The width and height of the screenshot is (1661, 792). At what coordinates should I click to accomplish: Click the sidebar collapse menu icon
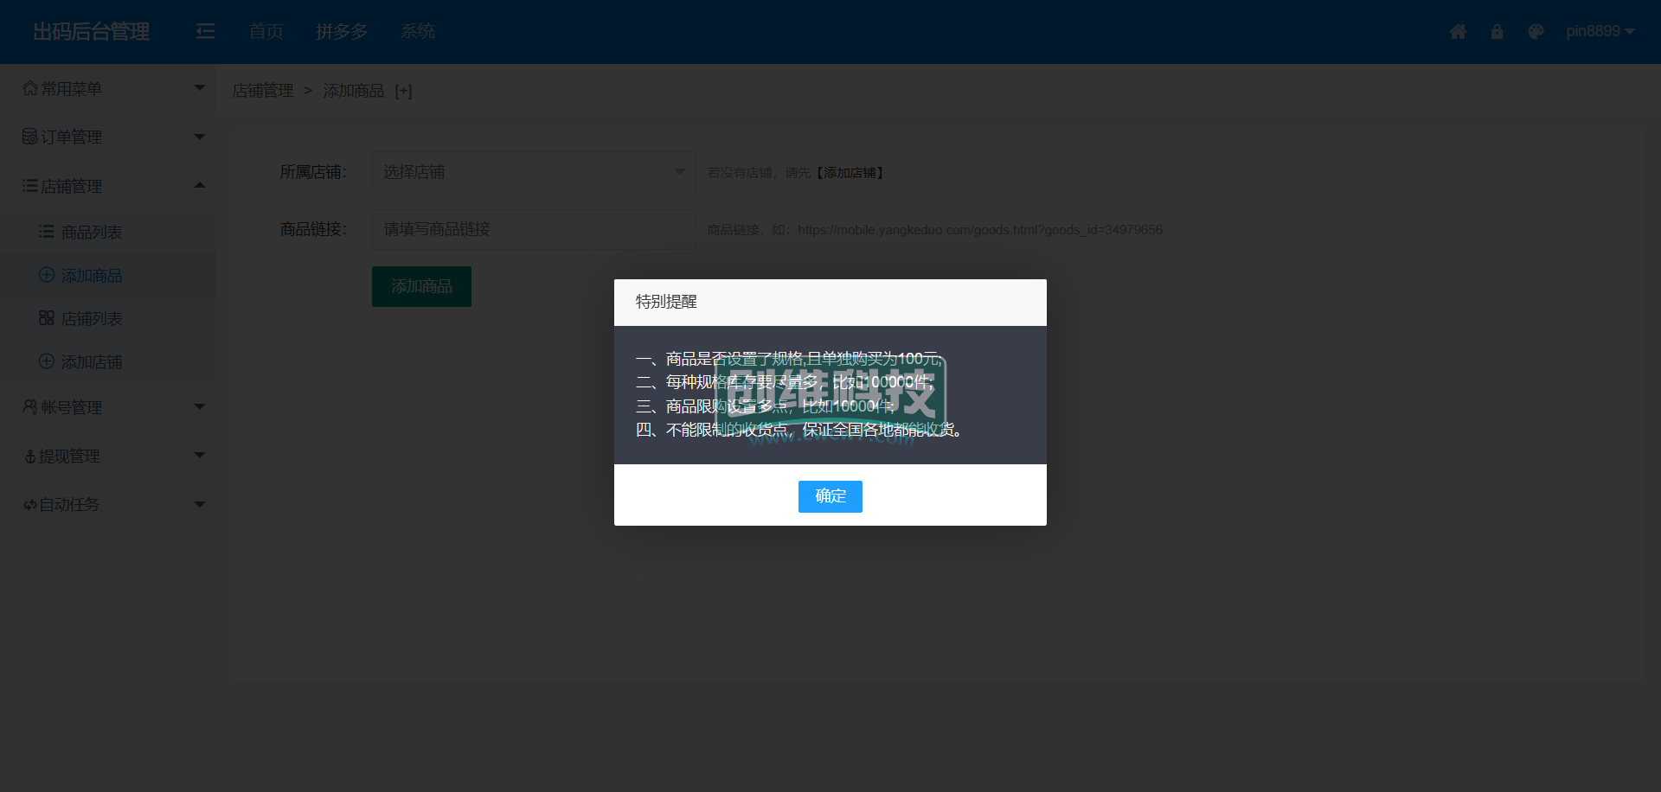[205, 32]
